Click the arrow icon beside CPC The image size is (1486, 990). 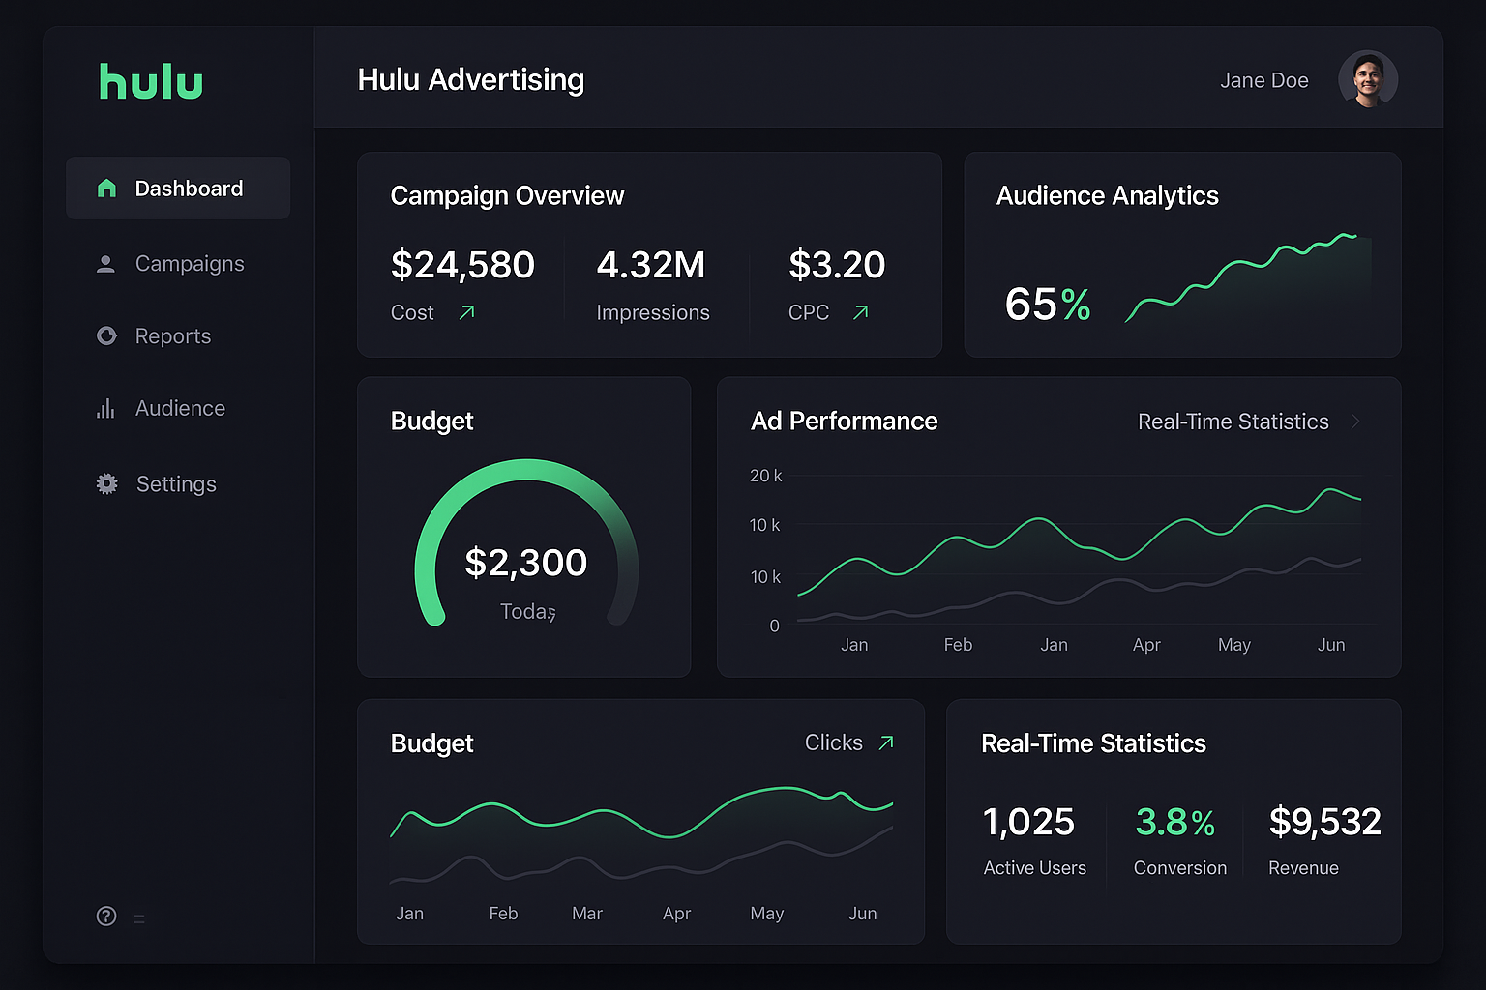click(860, 312)
